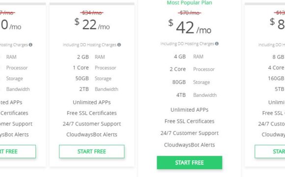Image resolution: width=285 pixels, height=177 pixels.
Task: Click START FREE on the leftmost plan
Action: (18, 151)
